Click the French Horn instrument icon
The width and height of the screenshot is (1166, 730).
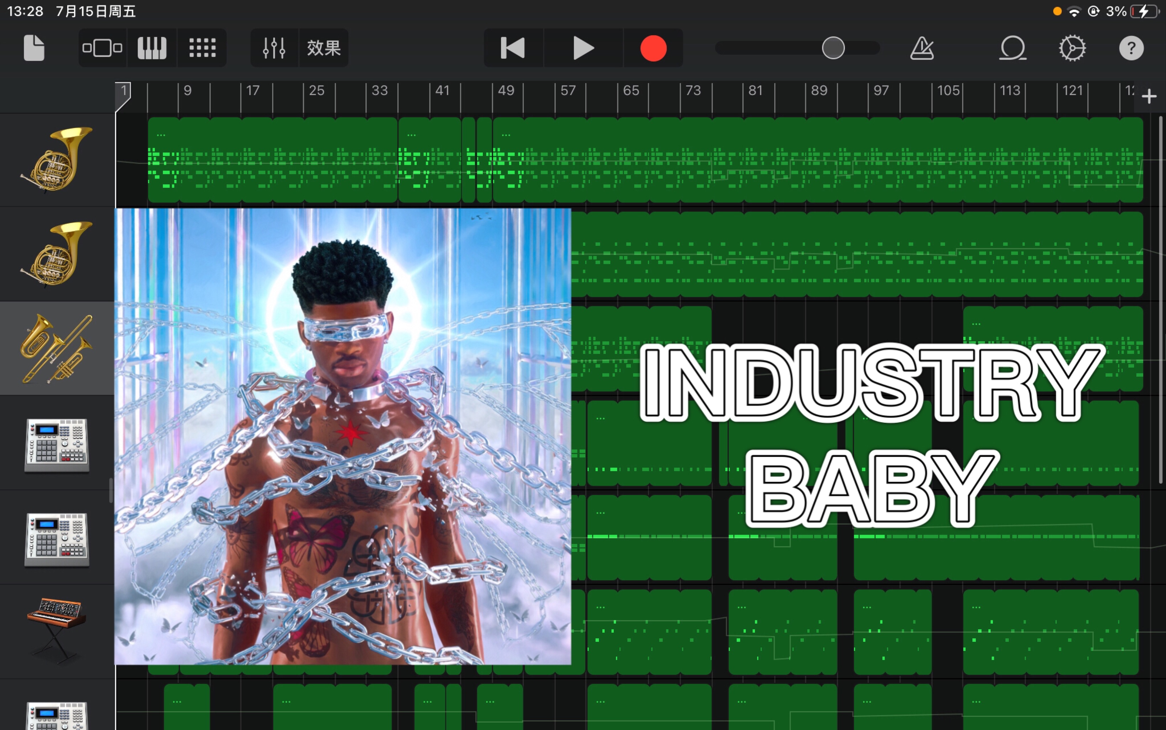(55, 160)
